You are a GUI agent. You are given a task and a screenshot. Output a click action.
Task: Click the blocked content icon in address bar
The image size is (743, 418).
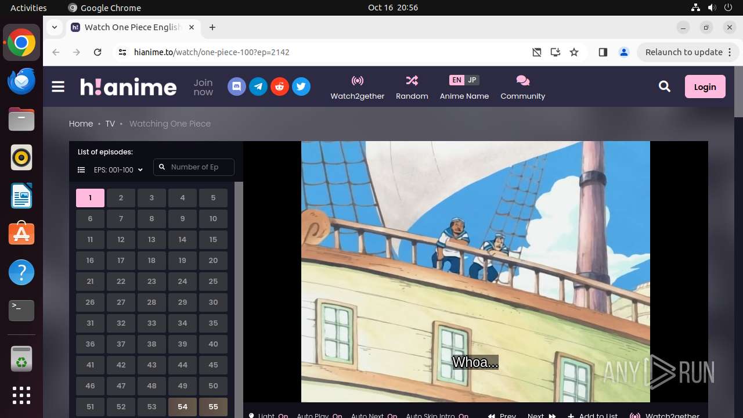(x=537, y=52)
